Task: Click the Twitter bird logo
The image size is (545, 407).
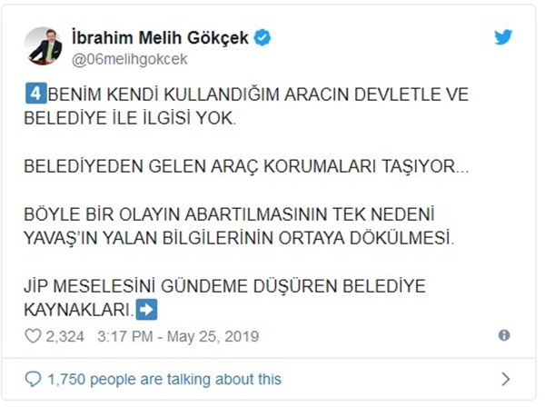Action: 503,38
